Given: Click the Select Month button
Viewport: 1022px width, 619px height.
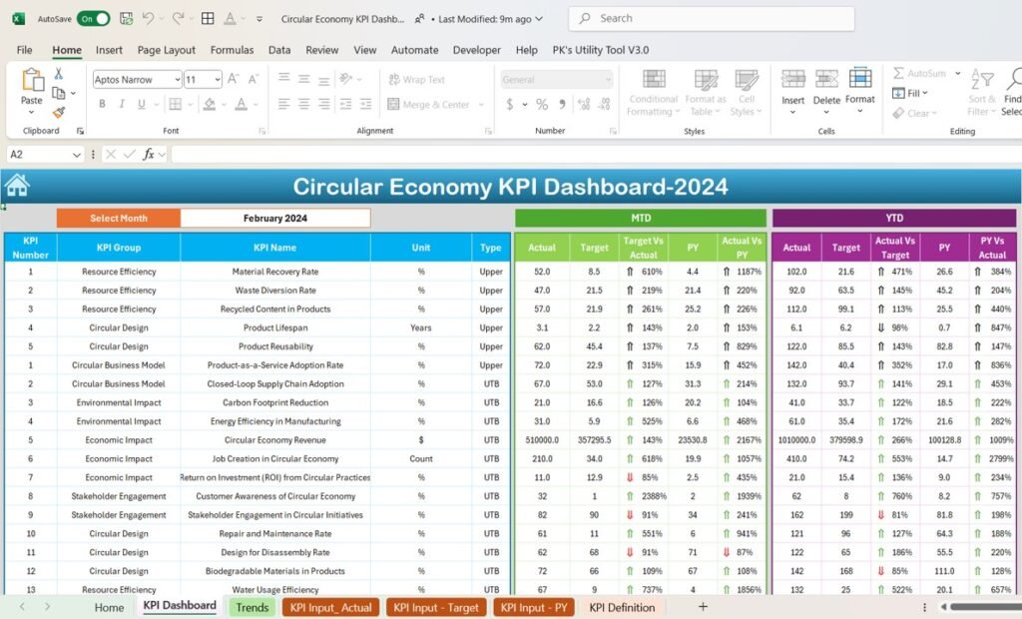Looking at the screenshot, I should pos(119,218).
